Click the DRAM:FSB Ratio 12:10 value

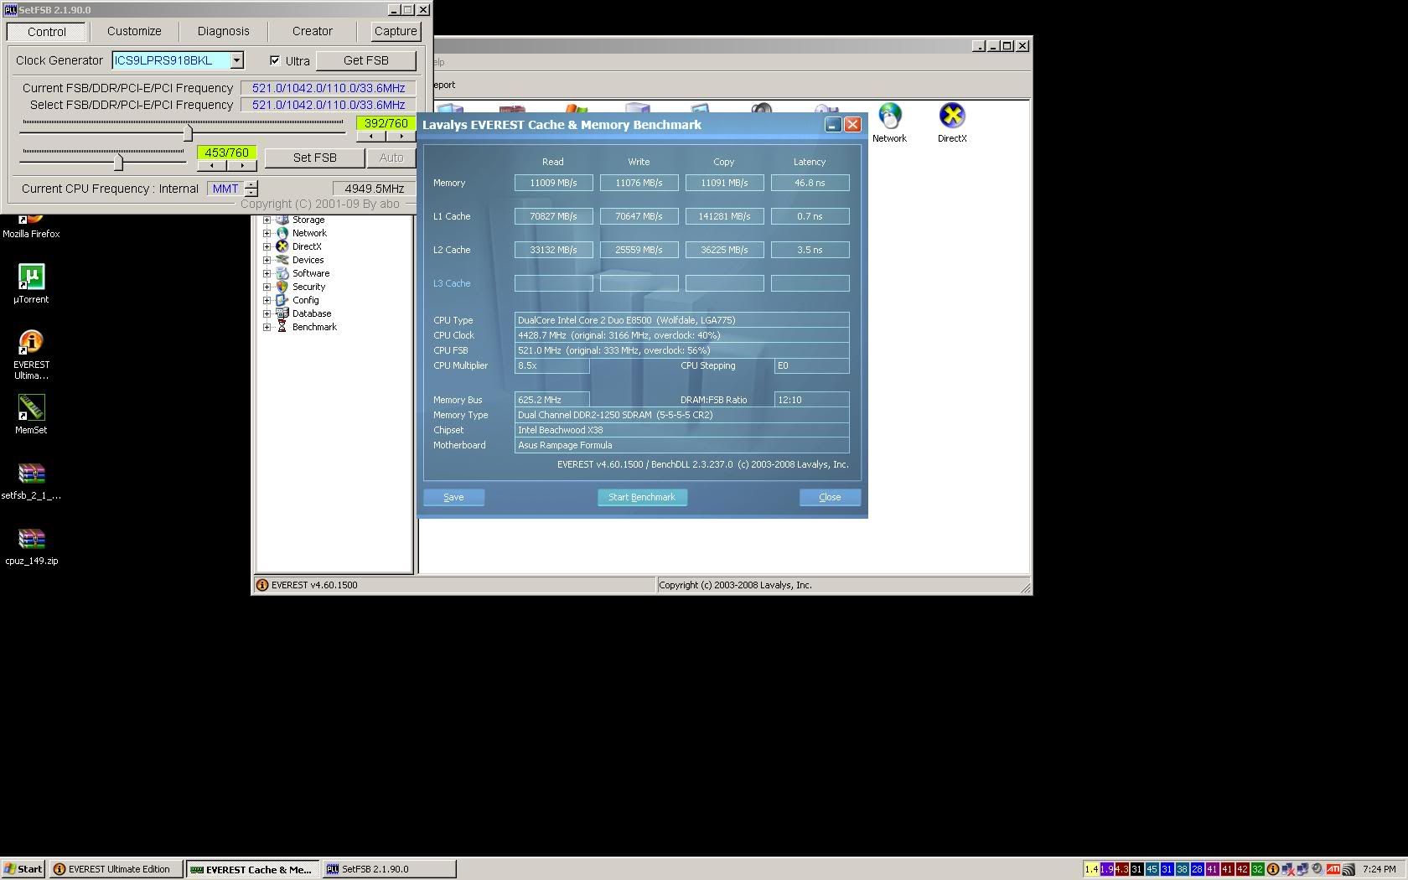[x=812, y=400]
